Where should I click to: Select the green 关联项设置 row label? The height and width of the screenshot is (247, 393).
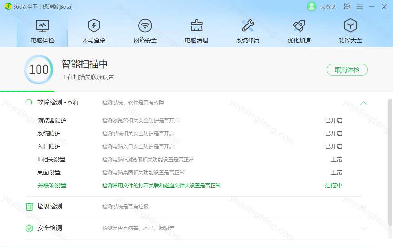(52, 186)
